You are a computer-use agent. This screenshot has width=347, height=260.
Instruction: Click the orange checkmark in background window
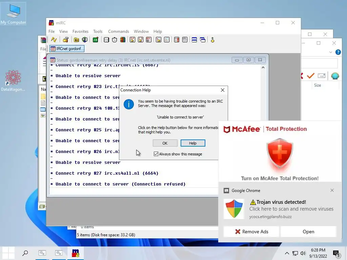coord(311,76)
